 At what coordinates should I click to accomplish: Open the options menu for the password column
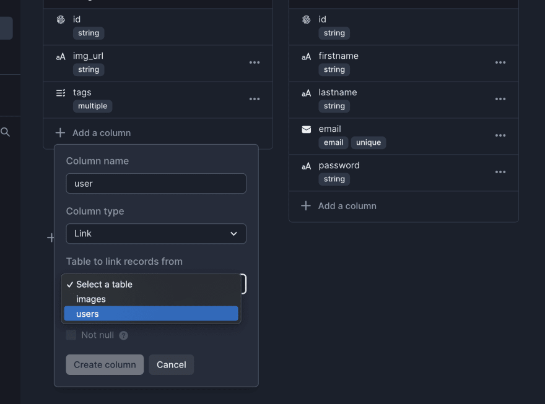tap(500, 172)
